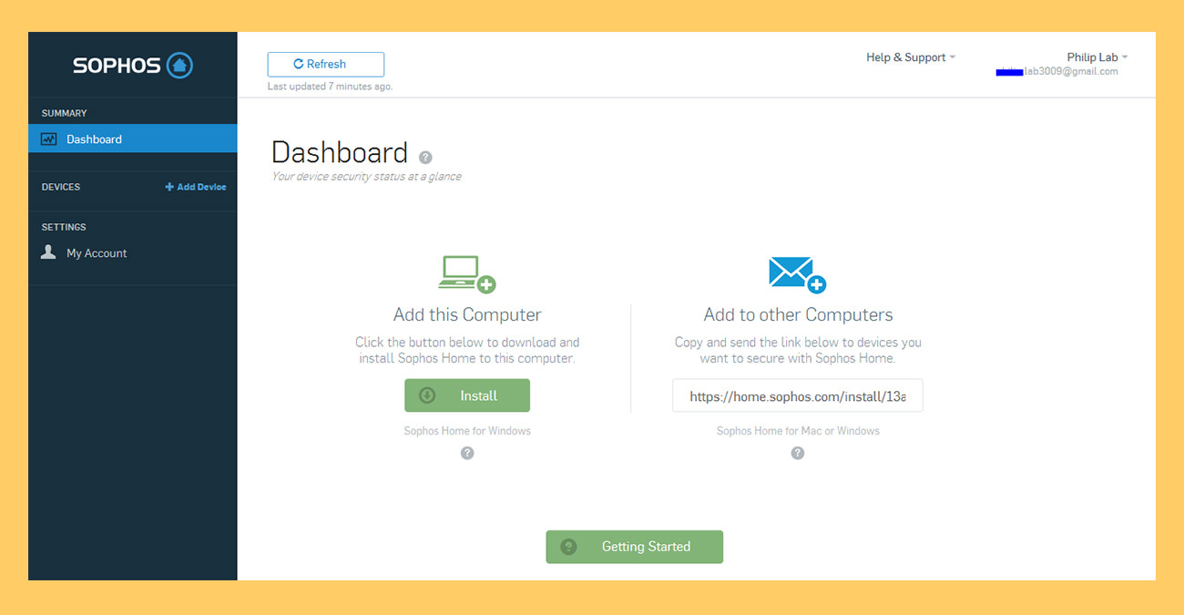Click the 'Last updated 7 minutes ago.' text
Viewport: 1184px width, 615px height.
coord(330,87)
